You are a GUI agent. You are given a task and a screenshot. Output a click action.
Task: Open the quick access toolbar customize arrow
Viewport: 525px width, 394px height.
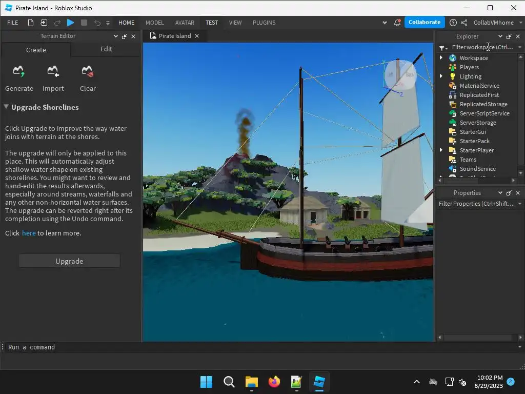pyautogui.click(x=108, y=23)
